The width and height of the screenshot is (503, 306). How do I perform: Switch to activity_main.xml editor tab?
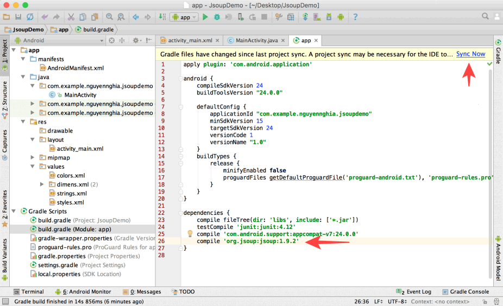[190, 40]
